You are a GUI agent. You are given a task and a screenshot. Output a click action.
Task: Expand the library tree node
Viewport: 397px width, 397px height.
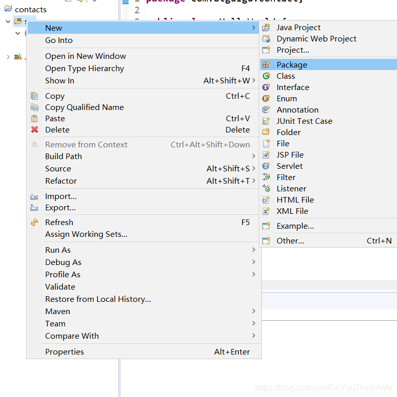pyautogui.click(x=8, y=57)
